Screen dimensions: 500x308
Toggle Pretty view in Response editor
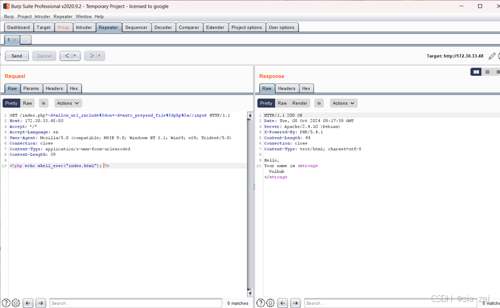tap(266, 103)
